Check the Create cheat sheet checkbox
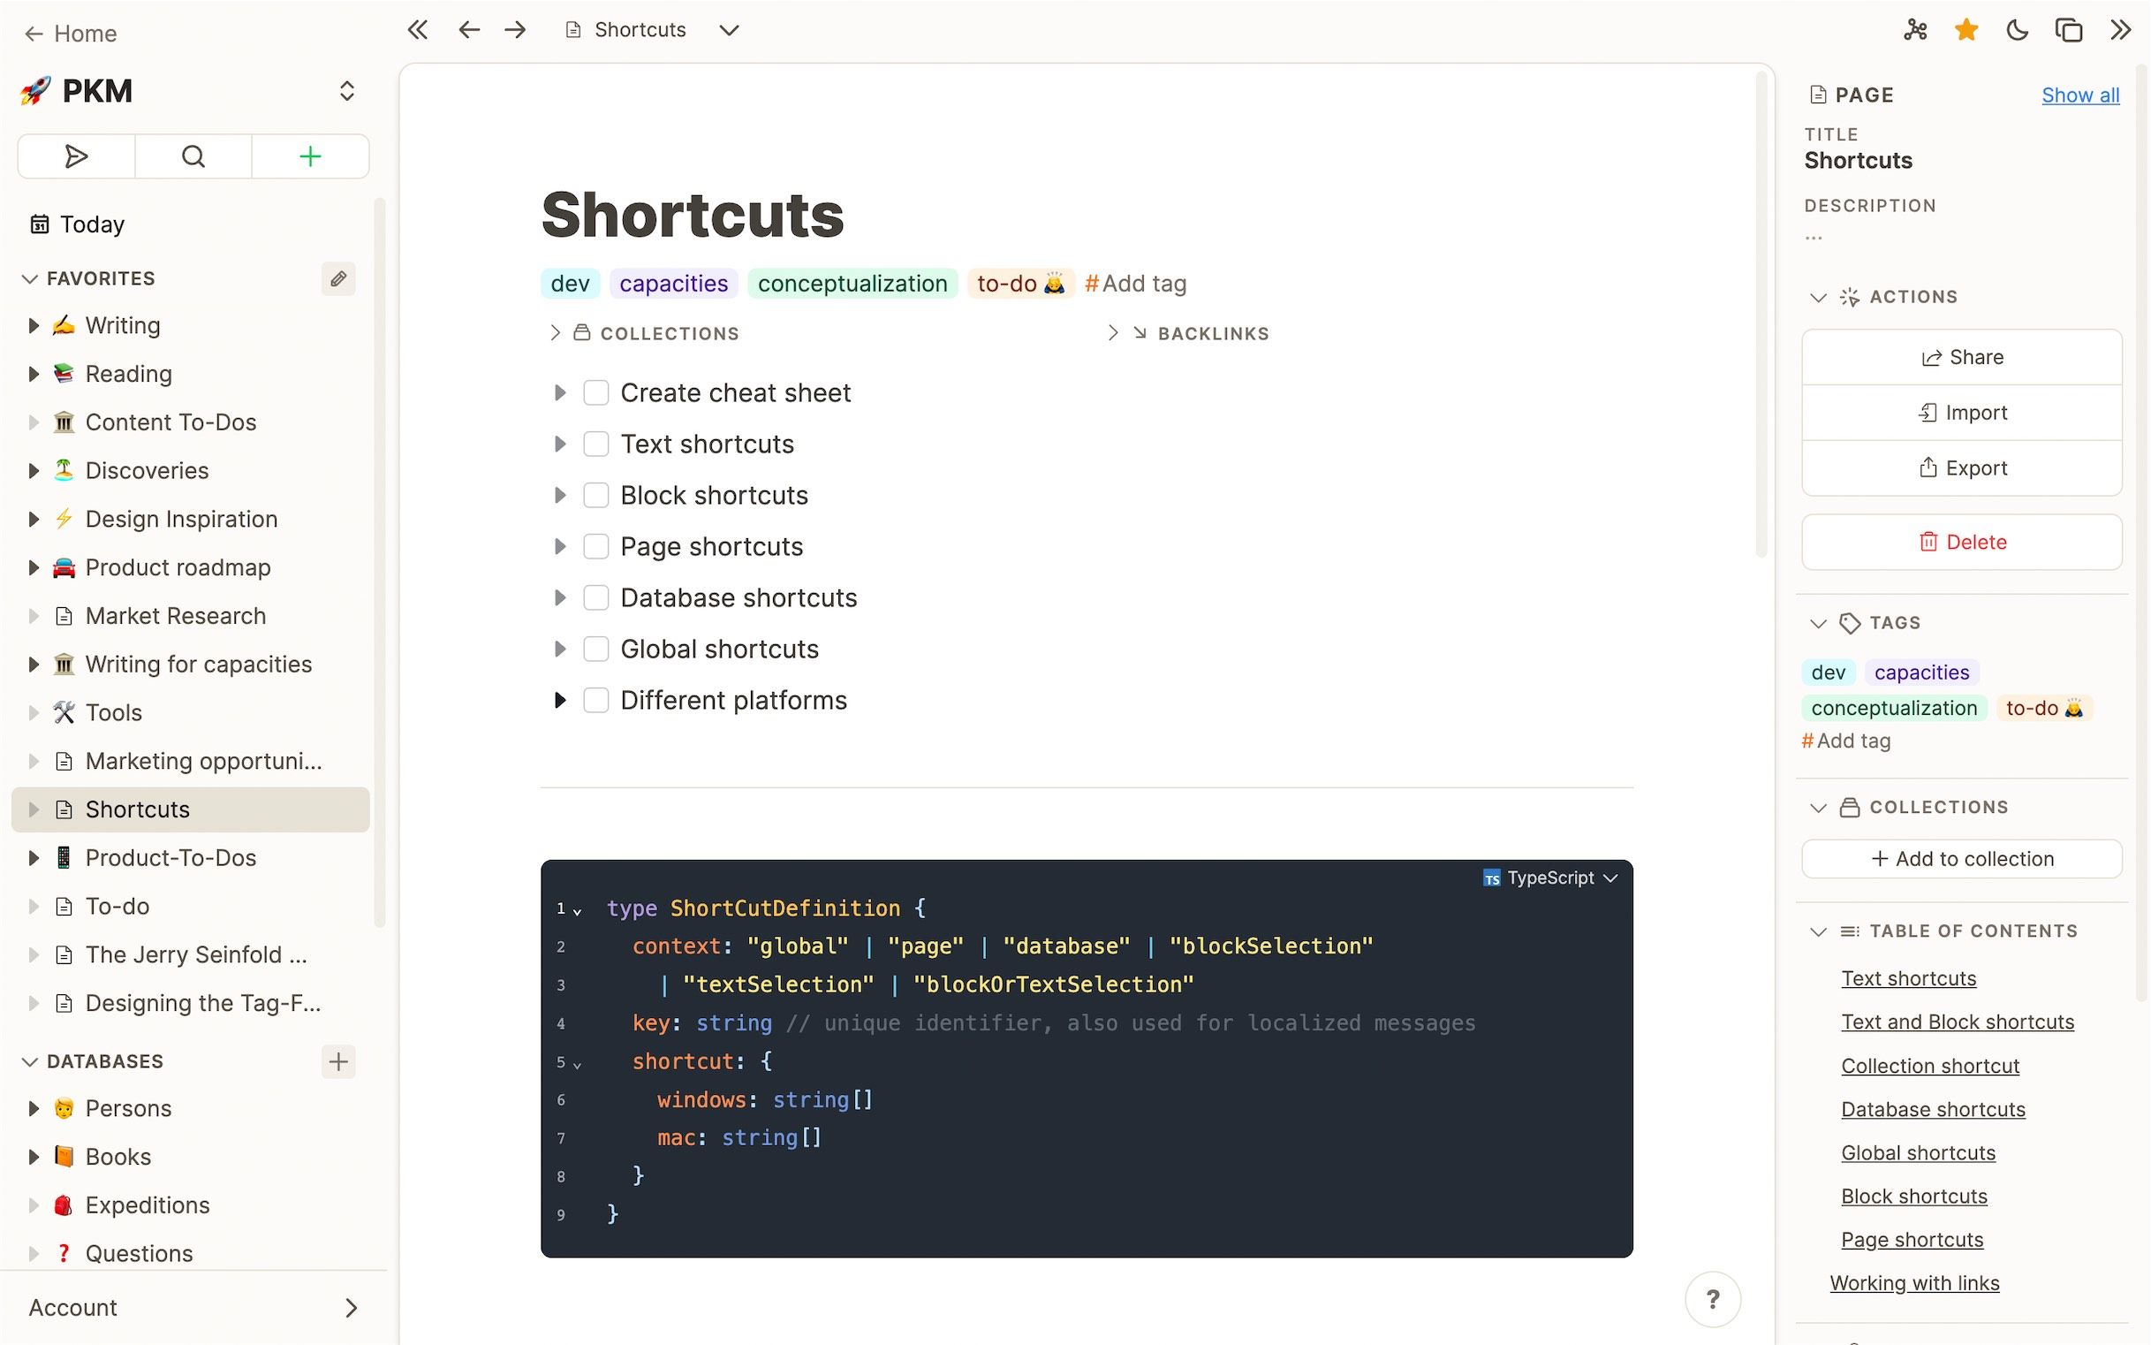 [x=595, y=393]
